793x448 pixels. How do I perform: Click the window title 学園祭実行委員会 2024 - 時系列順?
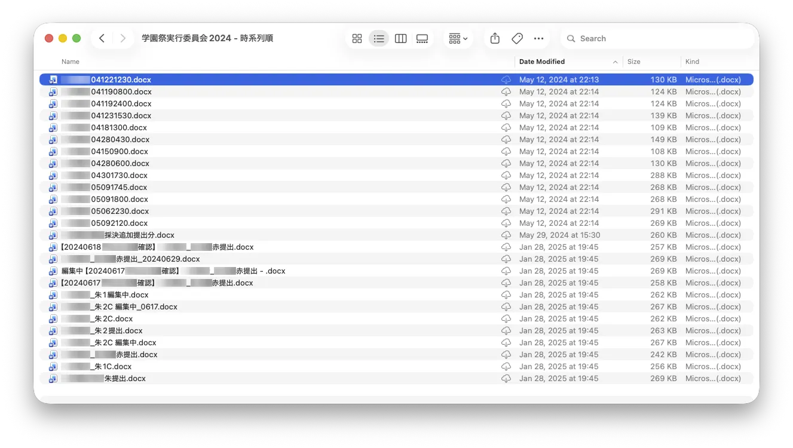207,38
